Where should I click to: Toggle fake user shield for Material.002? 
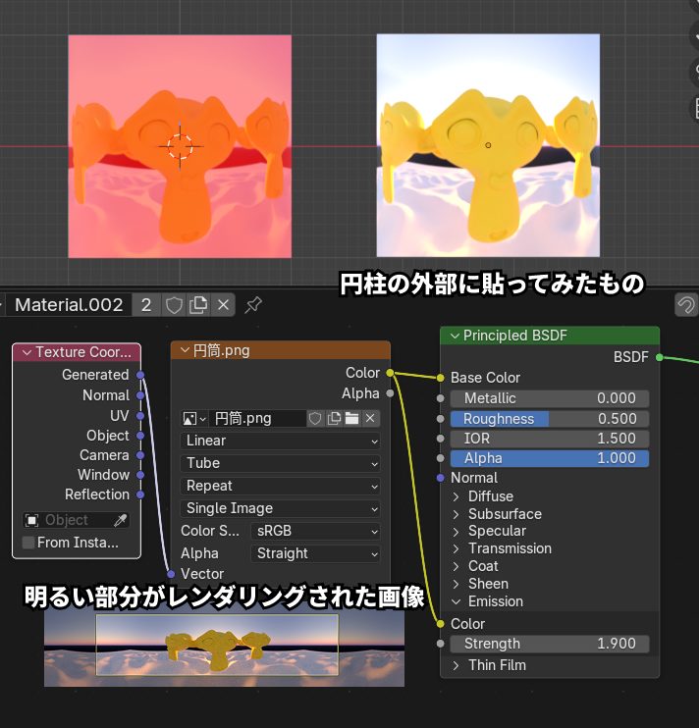click(x=174, y=305)
